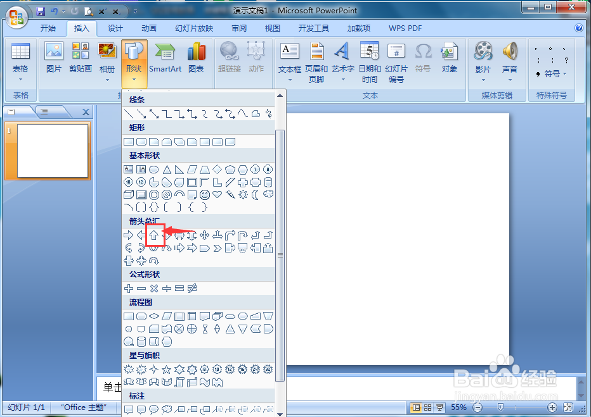
Task: Insert a 图表 chart
Action: [x=196, y=58]
